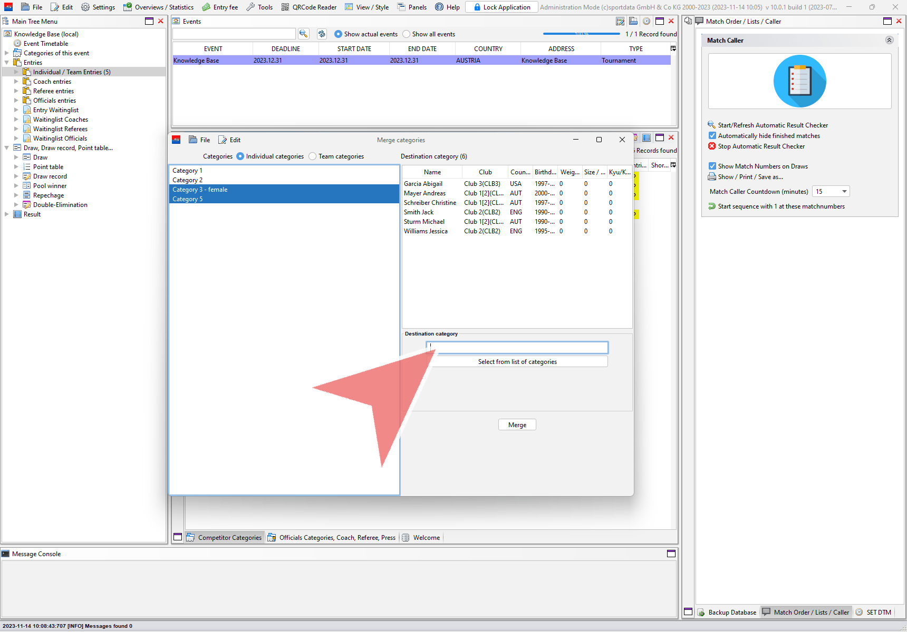
Task: Click Select from list of categories
Action: (x=517, y=362)
